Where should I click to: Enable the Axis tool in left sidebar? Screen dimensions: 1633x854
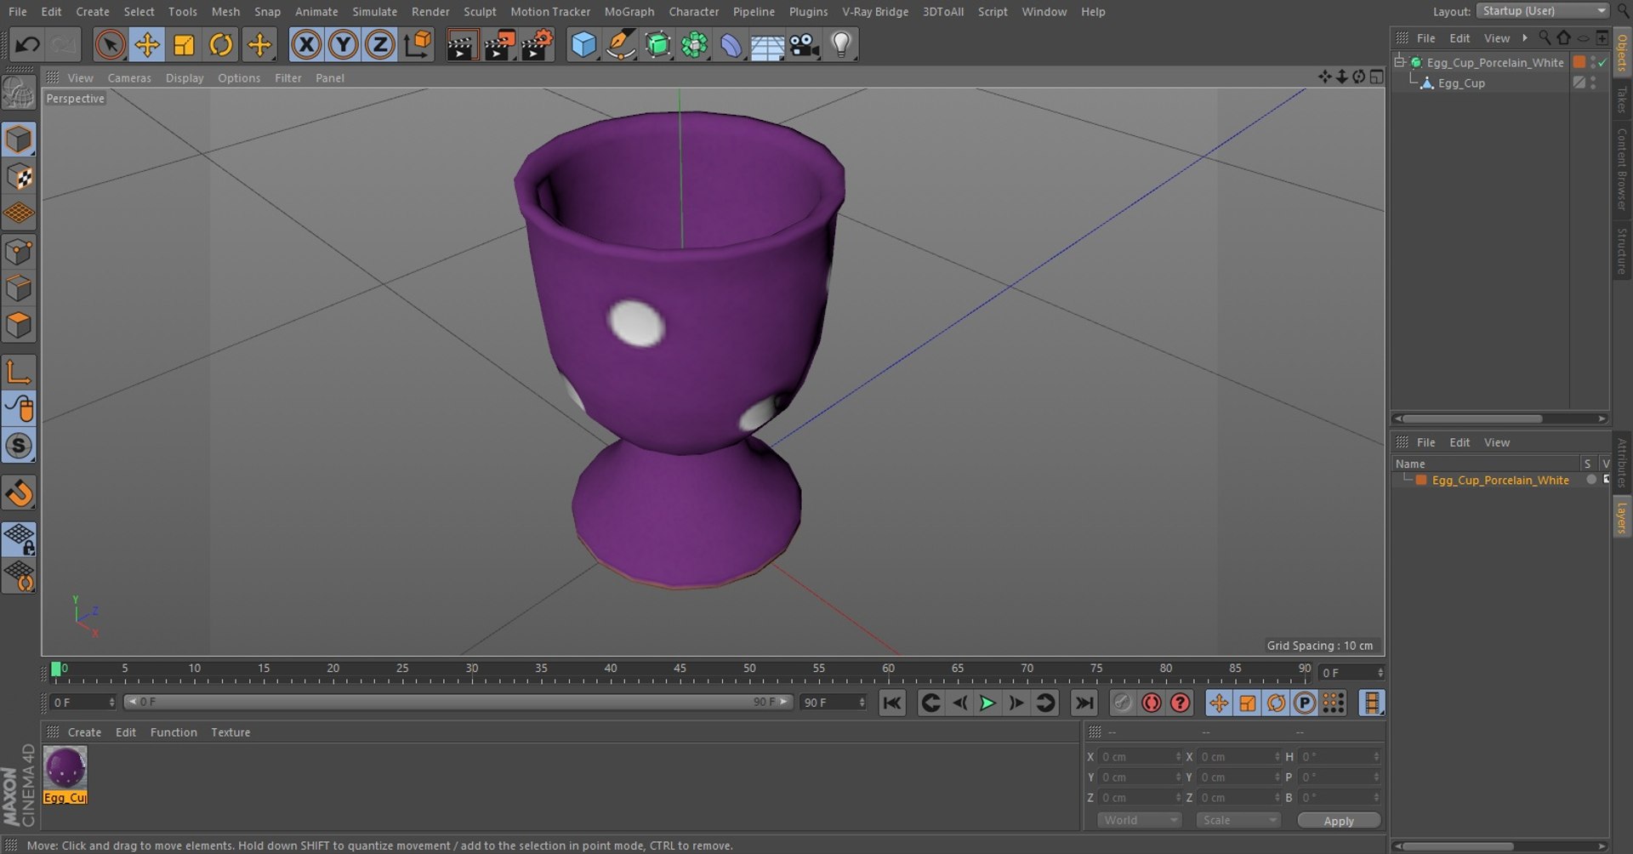19,372
